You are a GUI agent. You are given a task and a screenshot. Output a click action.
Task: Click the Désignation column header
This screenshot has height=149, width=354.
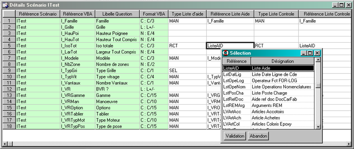[282, 61]
